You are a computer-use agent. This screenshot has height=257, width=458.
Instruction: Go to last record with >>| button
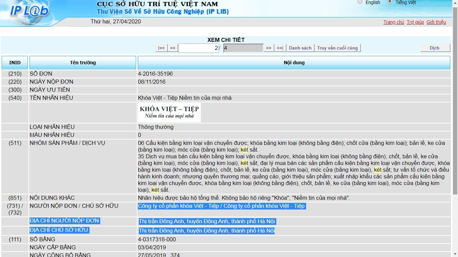point(280,48)
